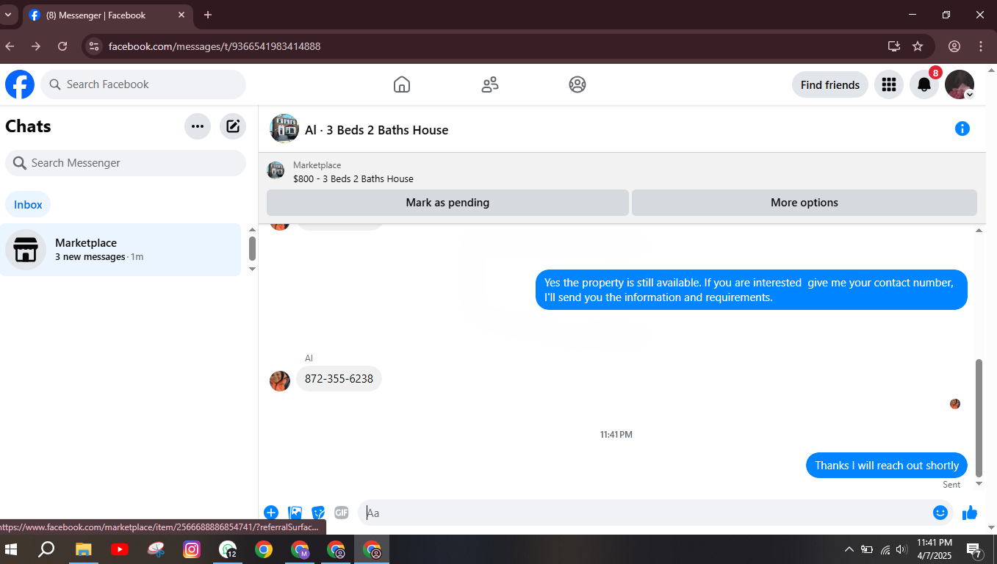Image resolution: width=997 pixels, height=564 pixels.
Task: Click the install app icon in address bar
Action: (x=893, y=46)
